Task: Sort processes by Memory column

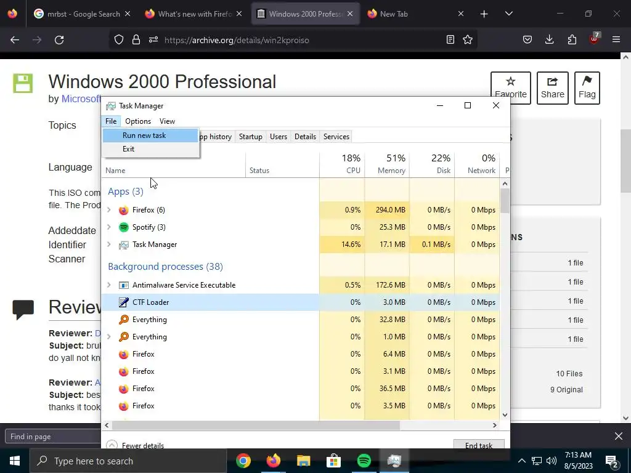Action: (387, 164)
